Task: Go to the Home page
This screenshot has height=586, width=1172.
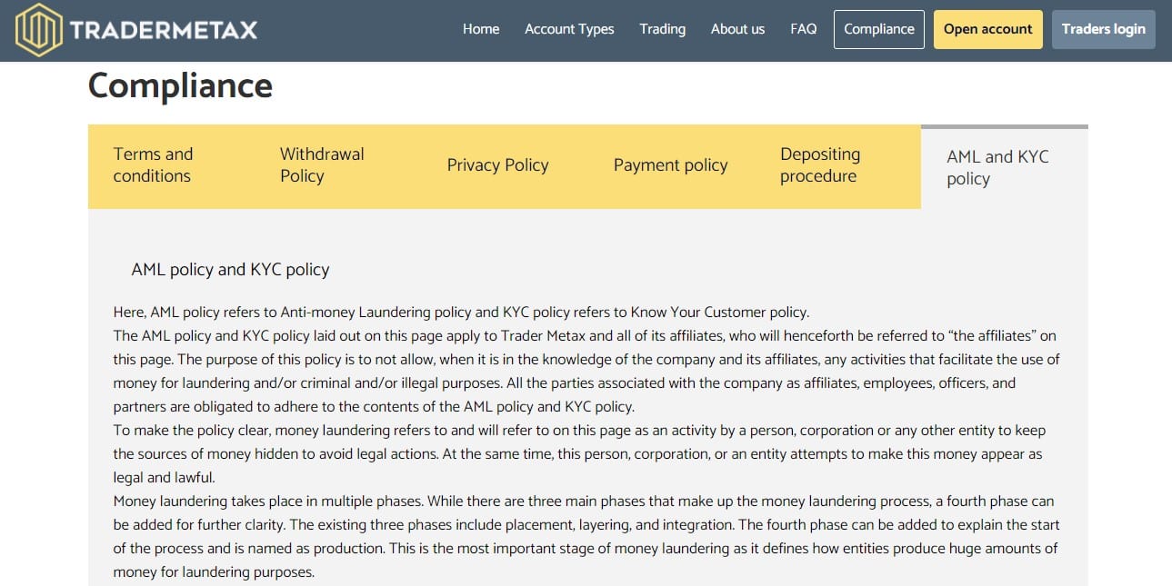Action: coord(481,29)
